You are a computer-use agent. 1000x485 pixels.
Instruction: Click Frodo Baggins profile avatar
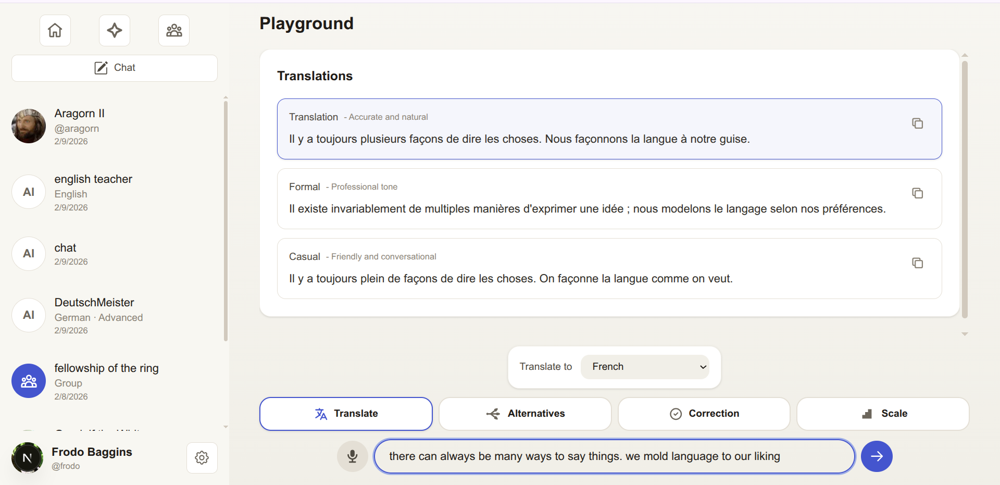click(28, 458)
